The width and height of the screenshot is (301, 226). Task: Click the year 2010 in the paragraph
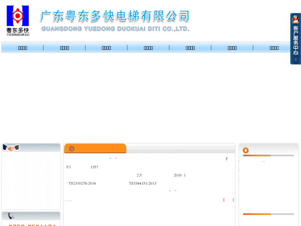click(x=178, y=175)
